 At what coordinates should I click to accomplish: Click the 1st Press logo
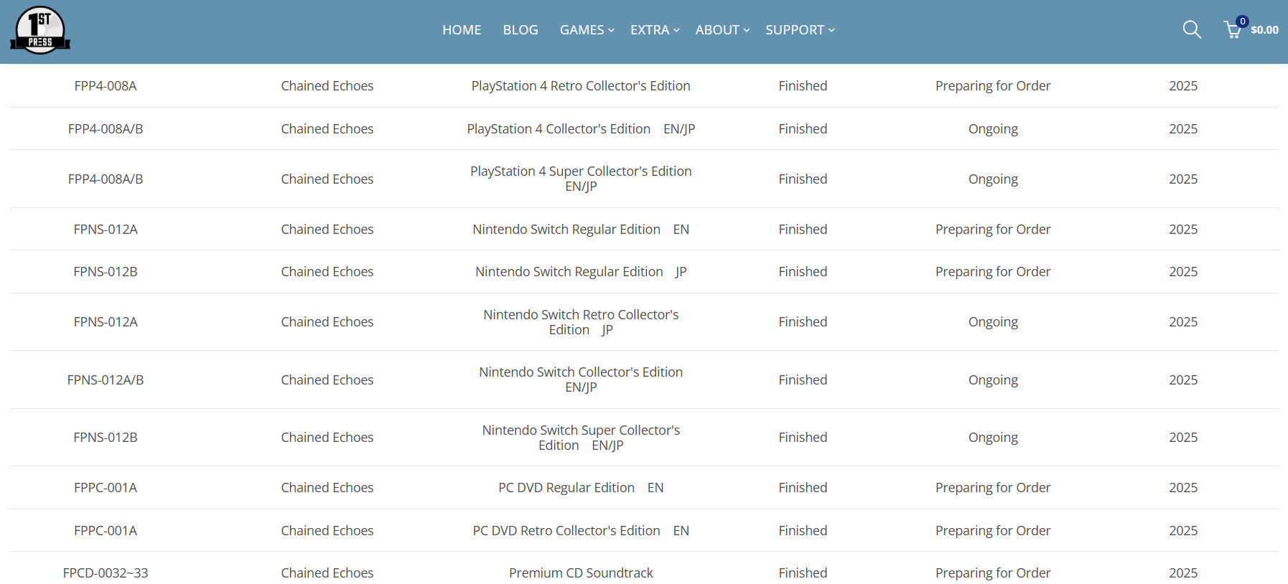40,30
